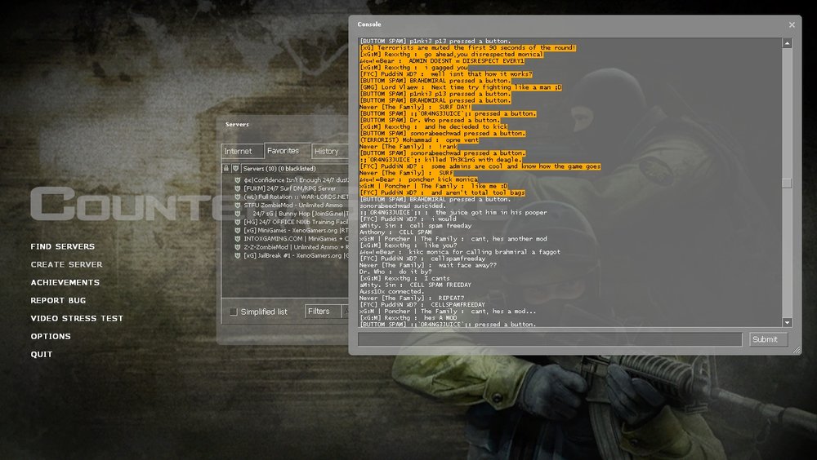Open ACHIEVEMENTS from main menu
This screenshot has width=817, height=460.
(x=65, y=282)
